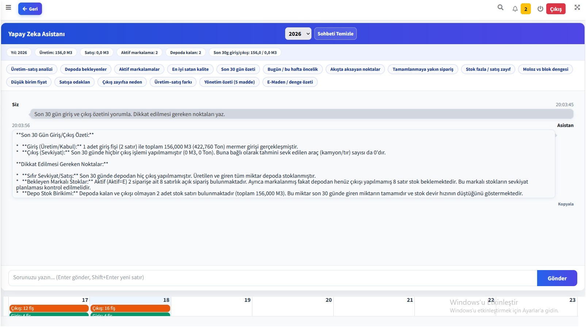Click the 20:03:56 reply timestamp
This screenshot has width=586, height=327.
click(21, 126)
